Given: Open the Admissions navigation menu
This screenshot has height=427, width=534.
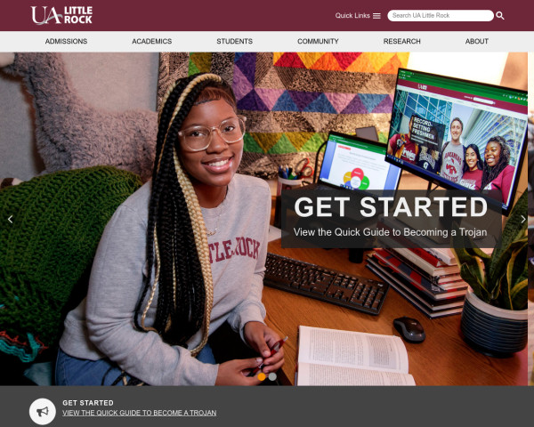Looking at the screenshot, I should coord(66,41).
